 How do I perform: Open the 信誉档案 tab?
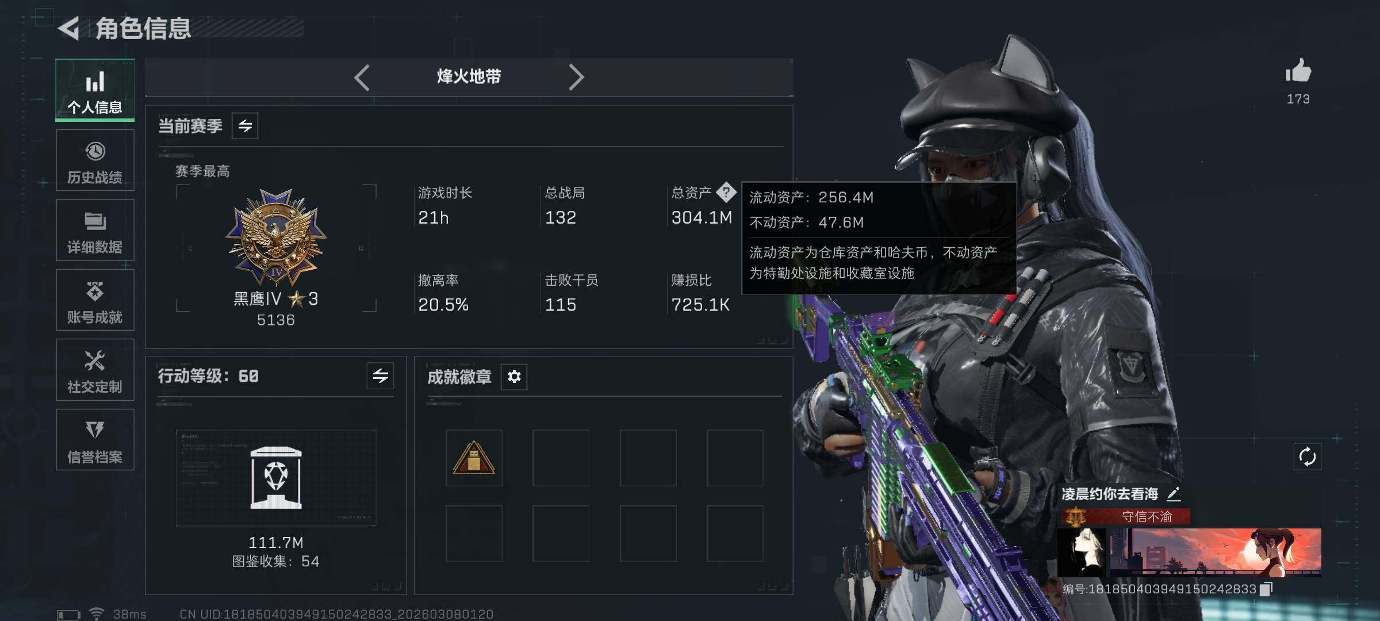[x=95, y=440]
